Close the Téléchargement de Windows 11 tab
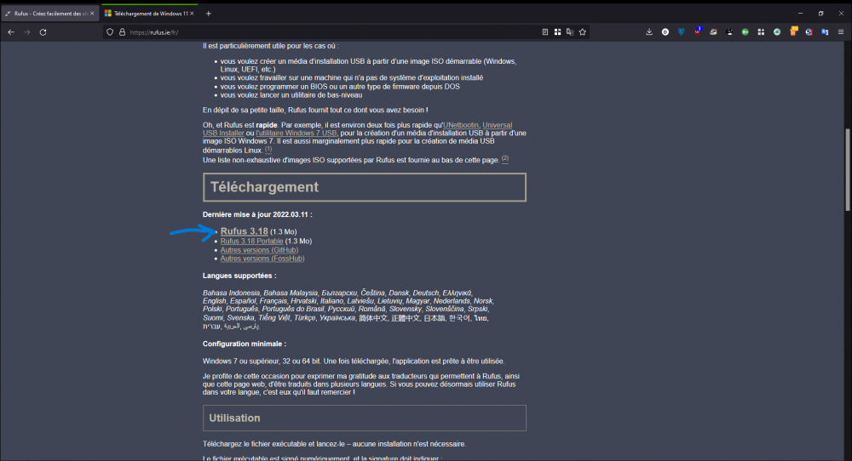Screen dimensions: 852x461 tap(192, 14)
